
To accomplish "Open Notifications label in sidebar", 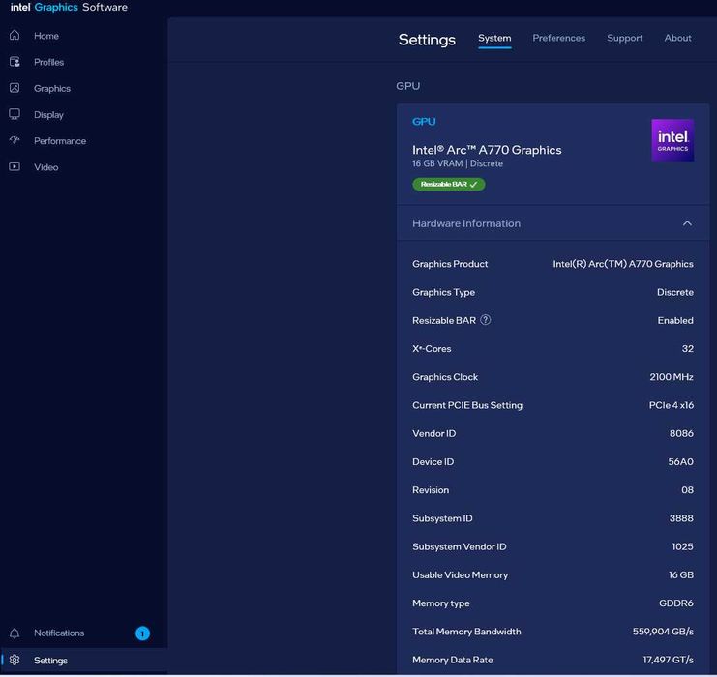I will click(59, 633).
